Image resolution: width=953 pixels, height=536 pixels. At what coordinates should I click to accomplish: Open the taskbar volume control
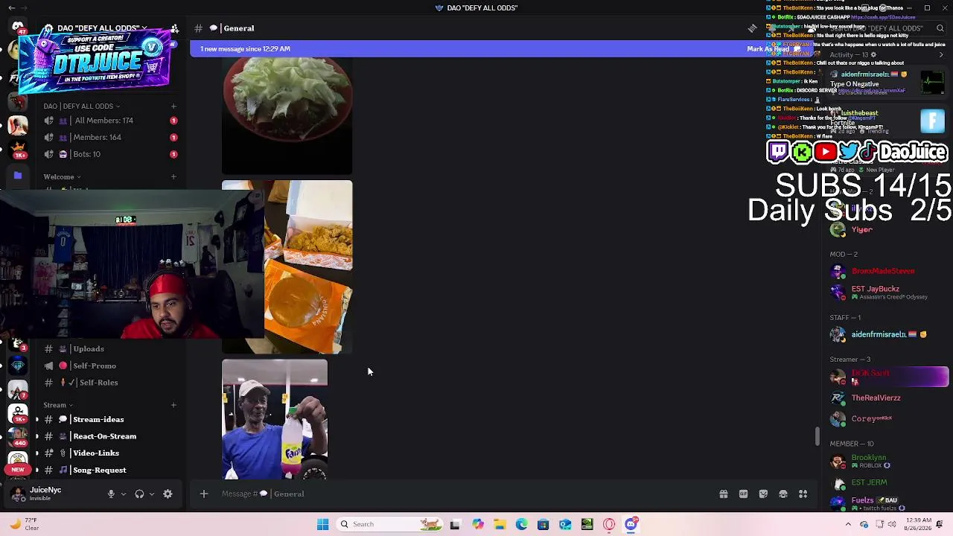coord(892,525)
